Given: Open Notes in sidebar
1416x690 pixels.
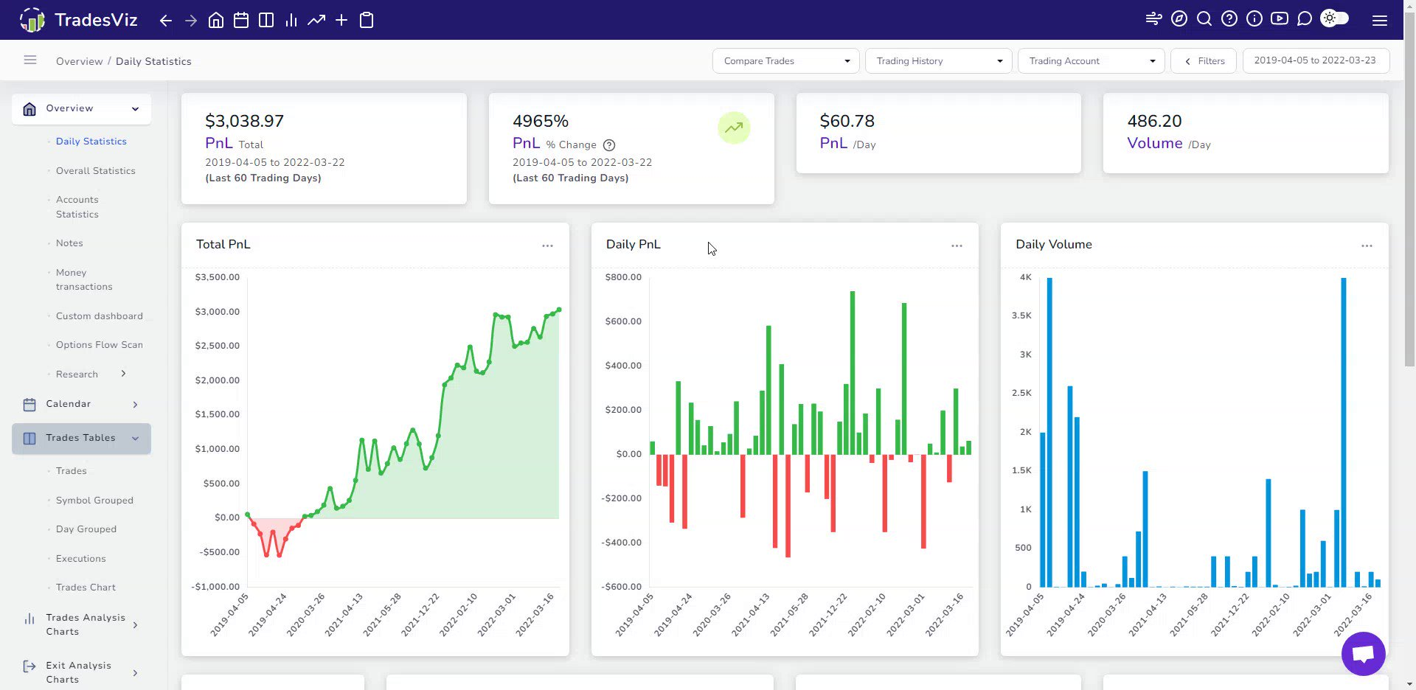Looking at the screenshot, I should 69,243.
